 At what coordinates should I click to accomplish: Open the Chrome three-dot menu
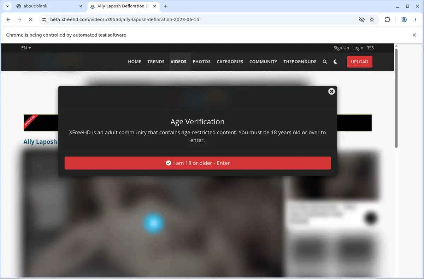coord(415,19)
